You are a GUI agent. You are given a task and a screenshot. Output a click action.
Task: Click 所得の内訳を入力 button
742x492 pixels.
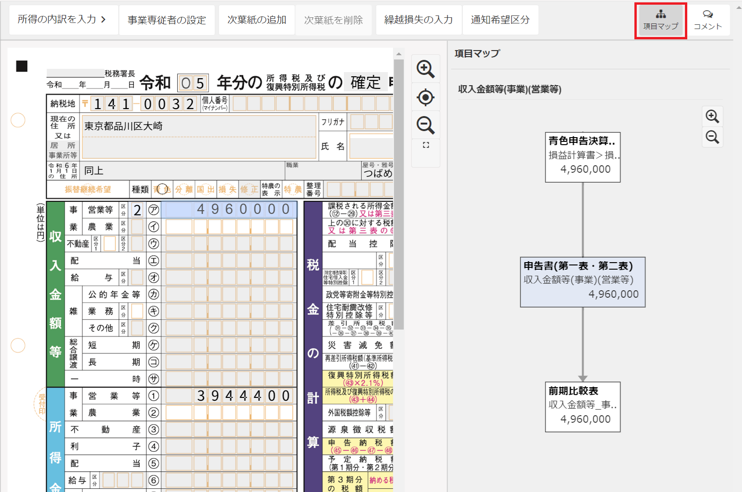pos(63,20)
